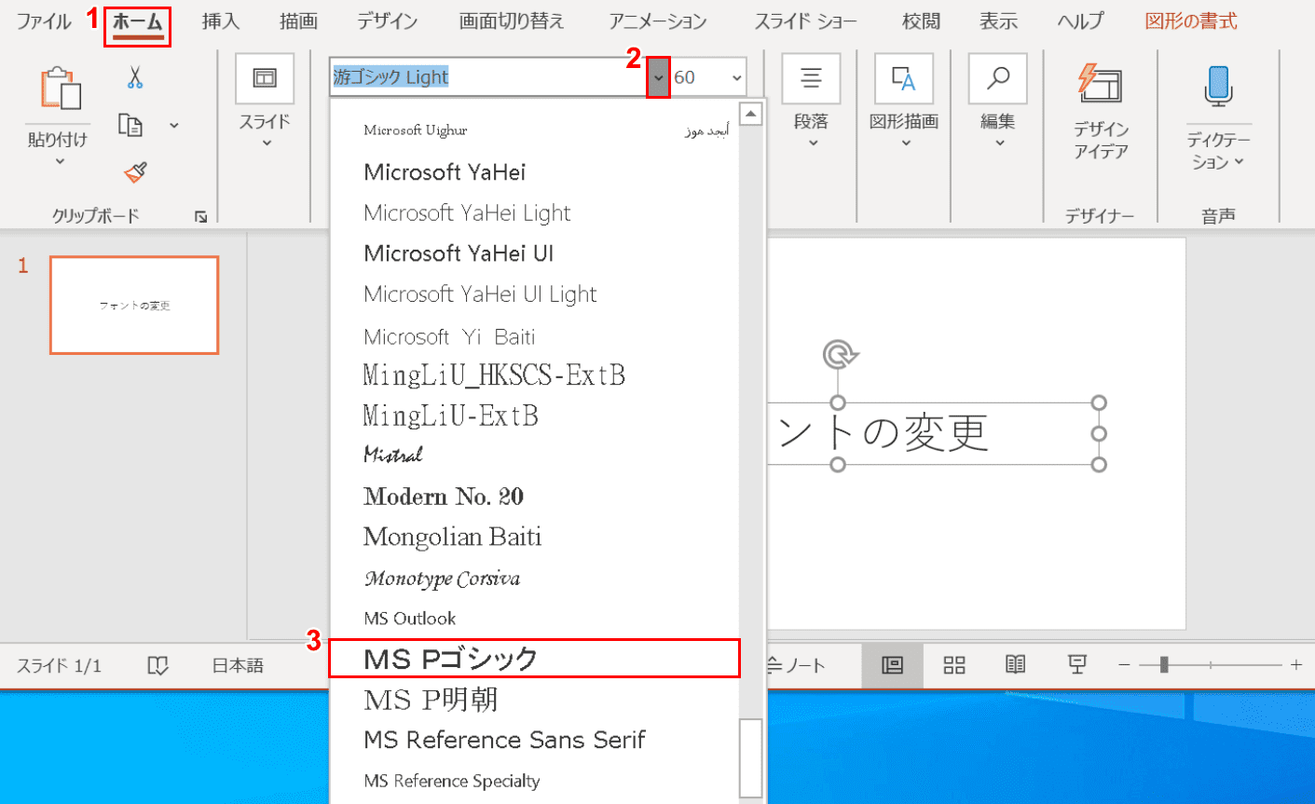Click the zoom out minus icon

[x=1124, y=665]
